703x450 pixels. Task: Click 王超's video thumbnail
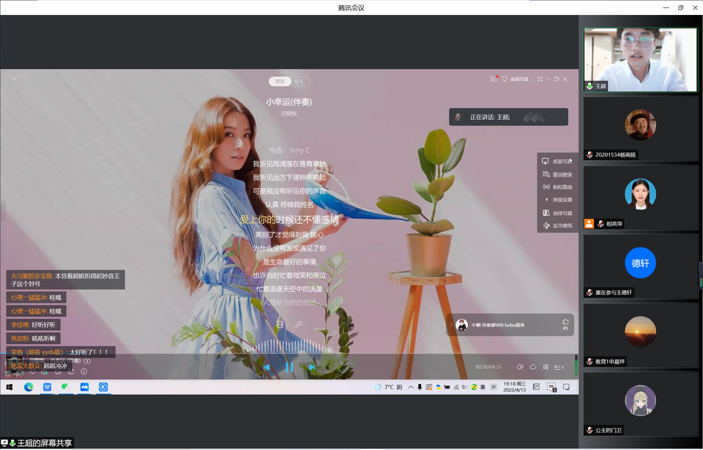tap(641, 59)
